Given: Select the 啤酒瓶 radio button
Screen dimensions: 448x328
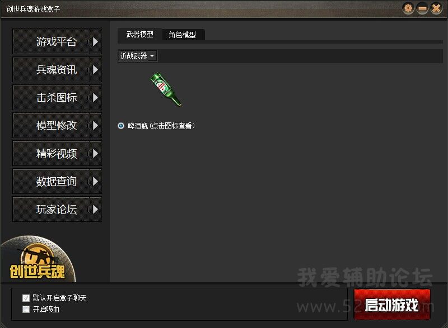Looking at the screenshot, I should point(121,126).
